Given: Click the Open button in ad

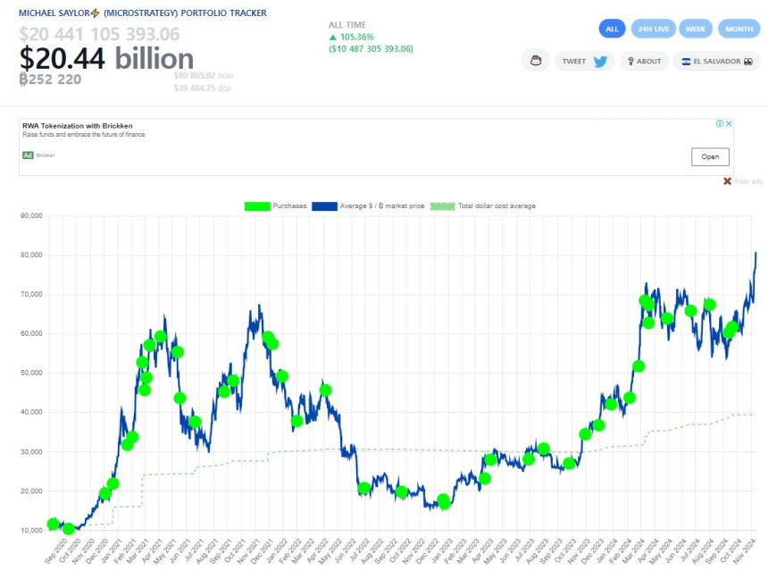Looking at the screenshot, I should click(x=710, y=156).
